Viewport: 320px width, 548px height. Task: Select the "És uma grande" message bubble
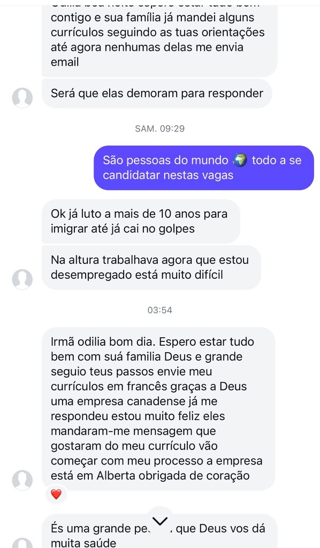159,531
